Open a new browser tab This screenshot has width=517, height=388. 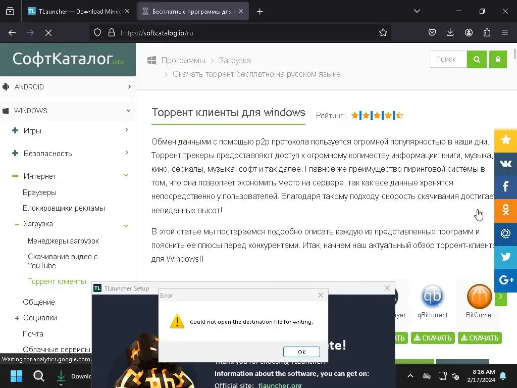pos(260,12)
